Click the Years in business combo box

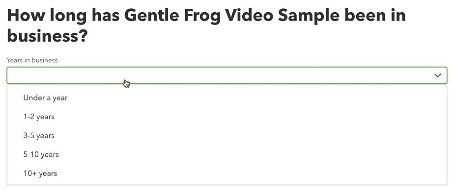pyautogui.click(x=227, y=75)
